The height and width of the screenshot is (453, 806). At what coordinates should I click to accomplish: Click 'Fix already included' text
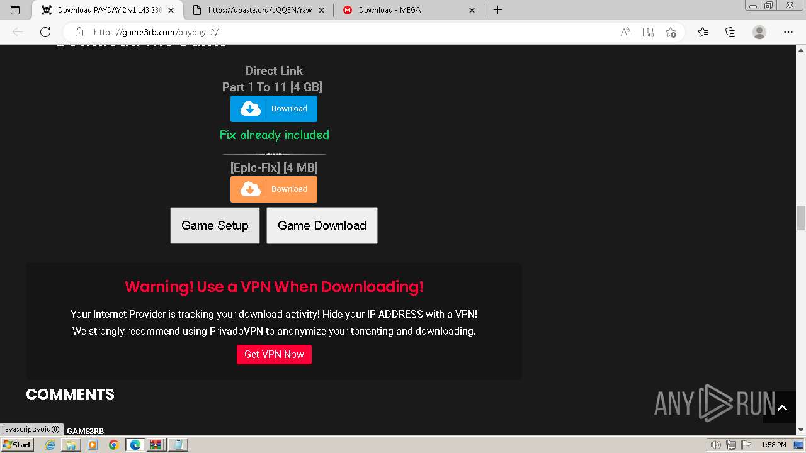(x=274, y=135)
